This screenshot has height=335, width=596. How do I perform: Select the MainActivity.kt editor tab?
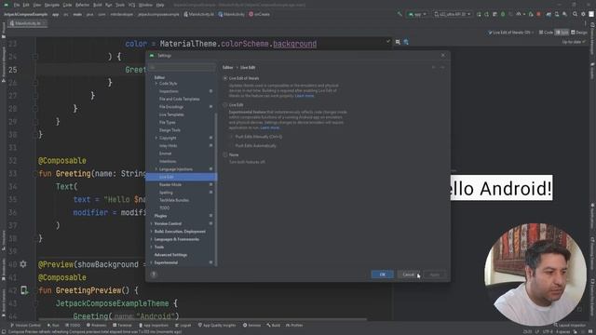[27, 23]
